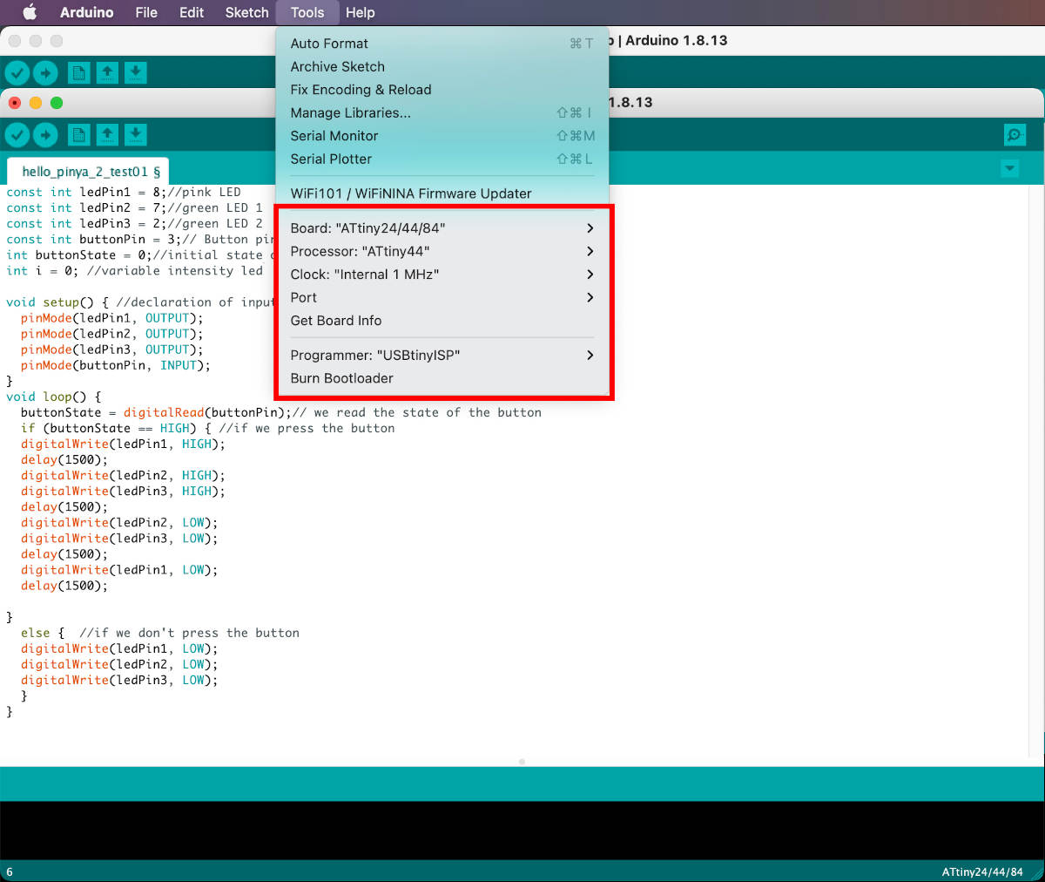Expand the Clock "Internal 1 MHz" submenu
Screen dimensions: 1045x882
click(x=442, y=274)
